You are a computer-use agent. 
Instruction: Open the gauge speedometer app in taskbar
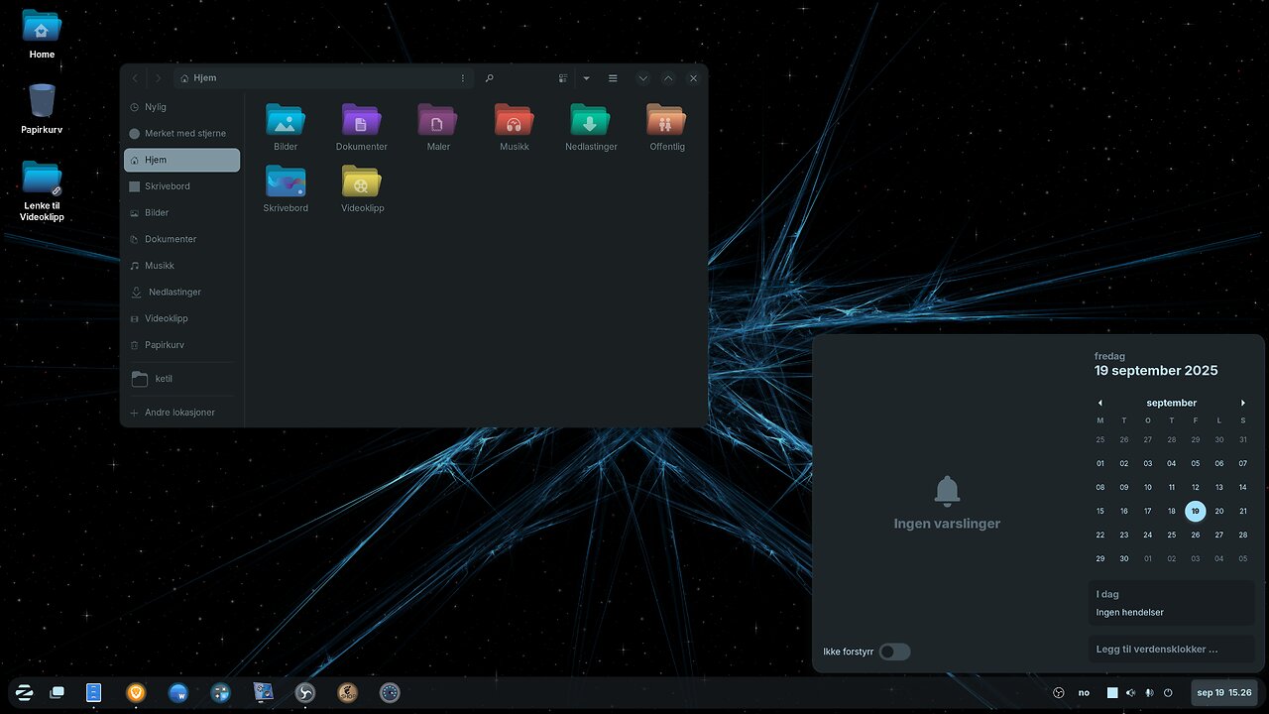390,693
